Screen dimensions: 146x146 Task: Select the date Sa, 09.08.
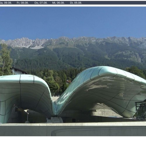(x=6, y=3)
